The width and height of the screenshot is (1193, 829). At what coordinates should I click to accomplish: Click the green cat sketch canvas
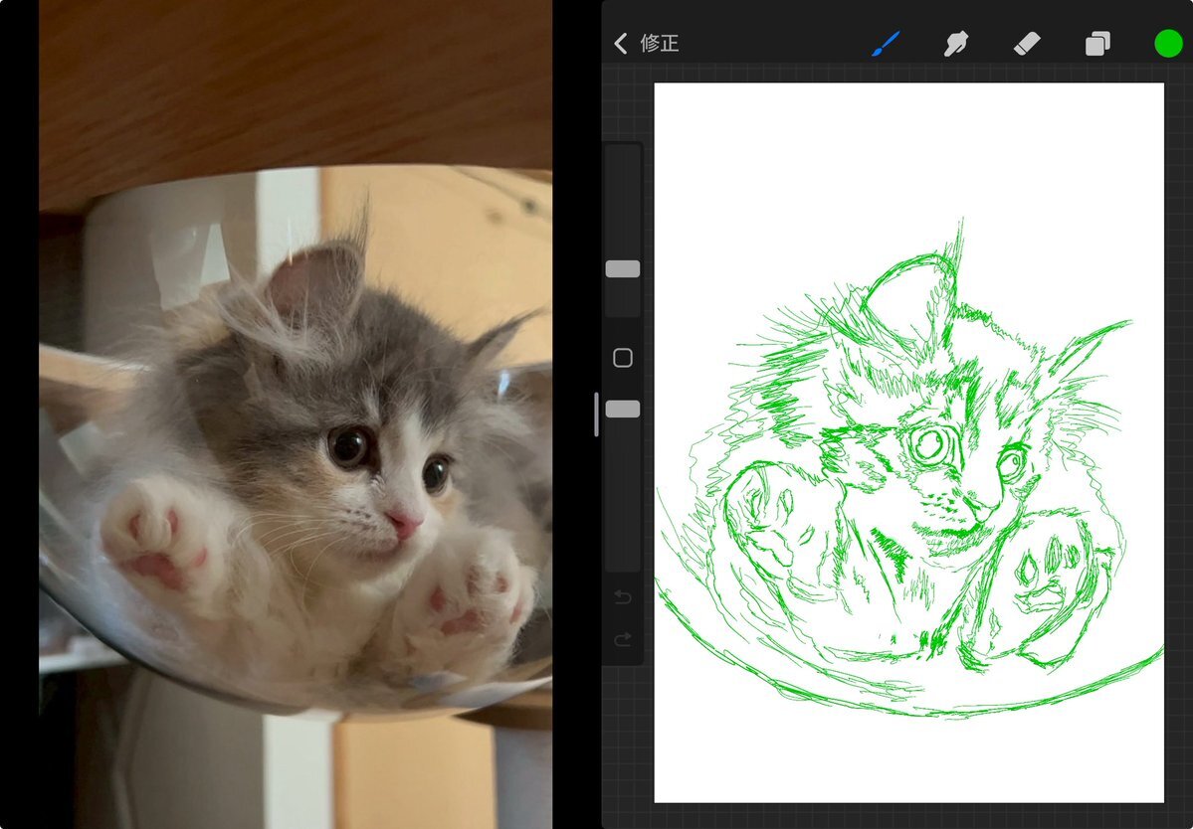(x=908, y=442)
